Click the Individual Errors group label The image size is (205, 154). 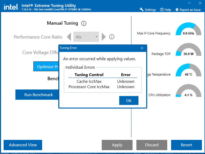click(80, 67)
